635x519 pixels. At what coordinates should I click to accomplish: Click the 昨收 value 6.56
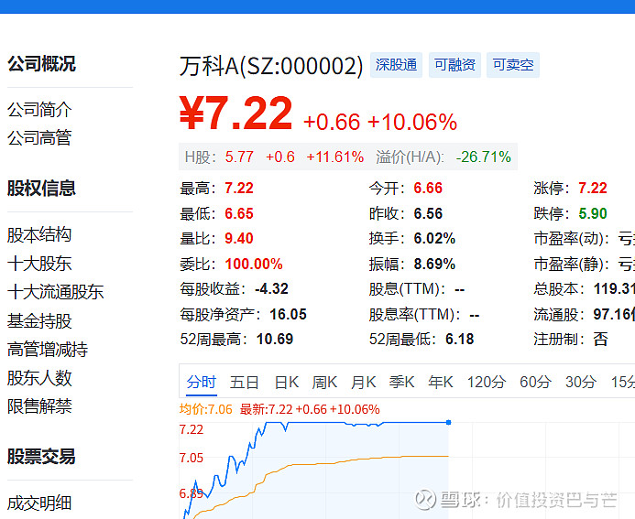[x=428, y=213]
